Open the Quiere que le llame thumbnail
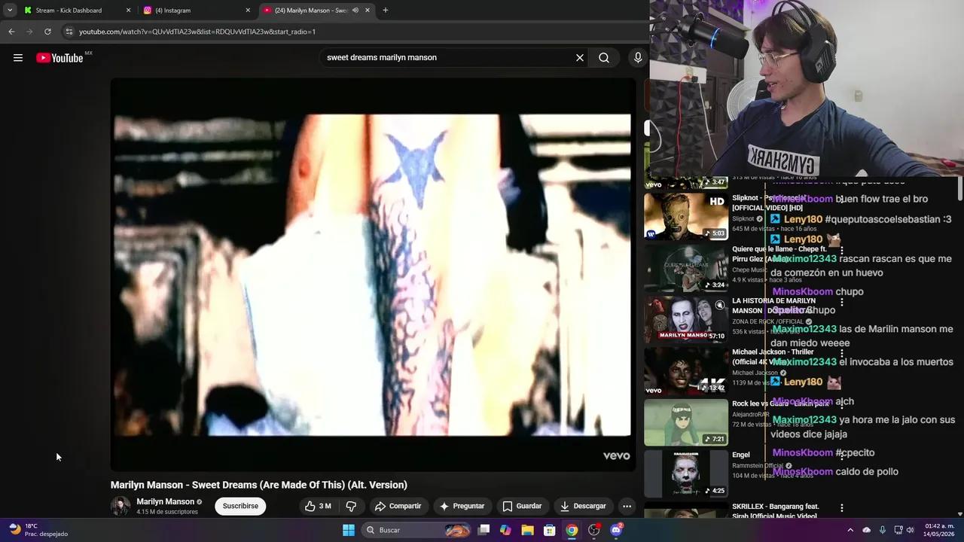 pos(686,268)
